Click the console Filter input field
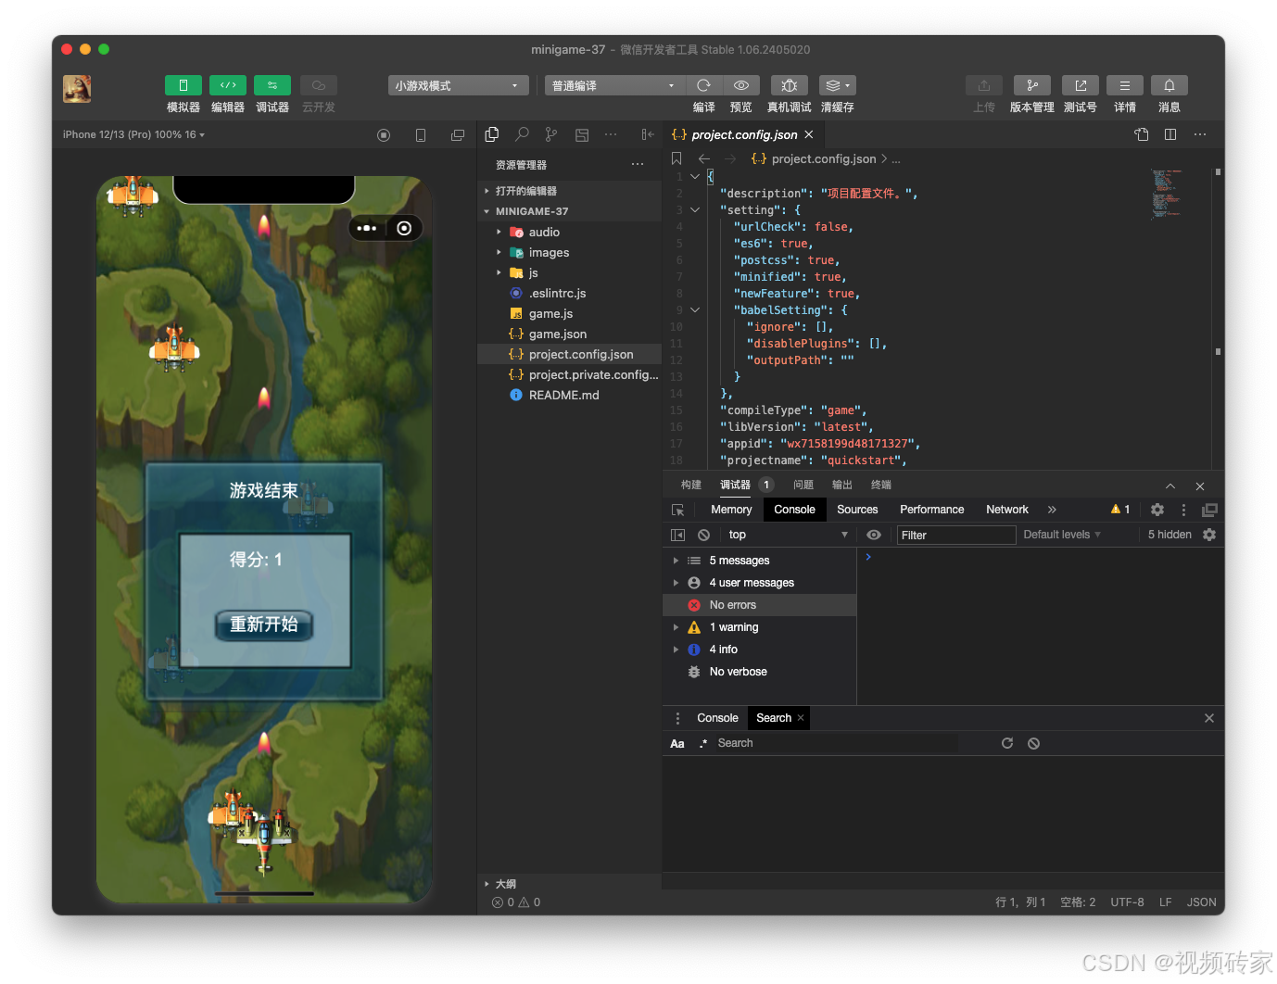1277x984 pixels. (956, 535)
